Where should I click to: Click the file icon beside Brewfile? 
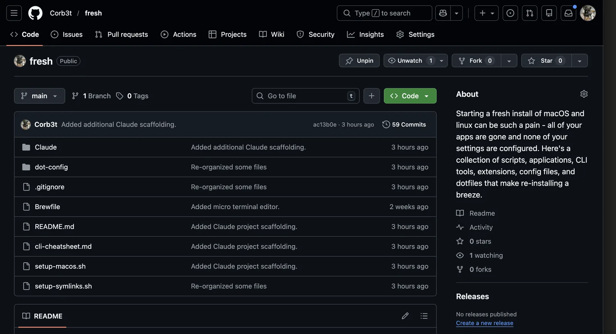click(26, 207)
